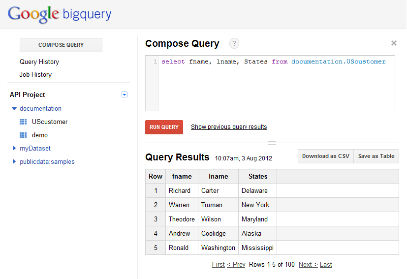Open Query History
Screen dimensions: 407x279
tap(39, 62)
